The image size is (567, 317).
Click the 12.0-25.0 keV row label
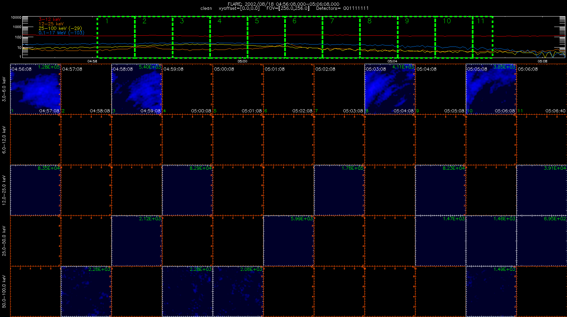[x=4, y=190]
